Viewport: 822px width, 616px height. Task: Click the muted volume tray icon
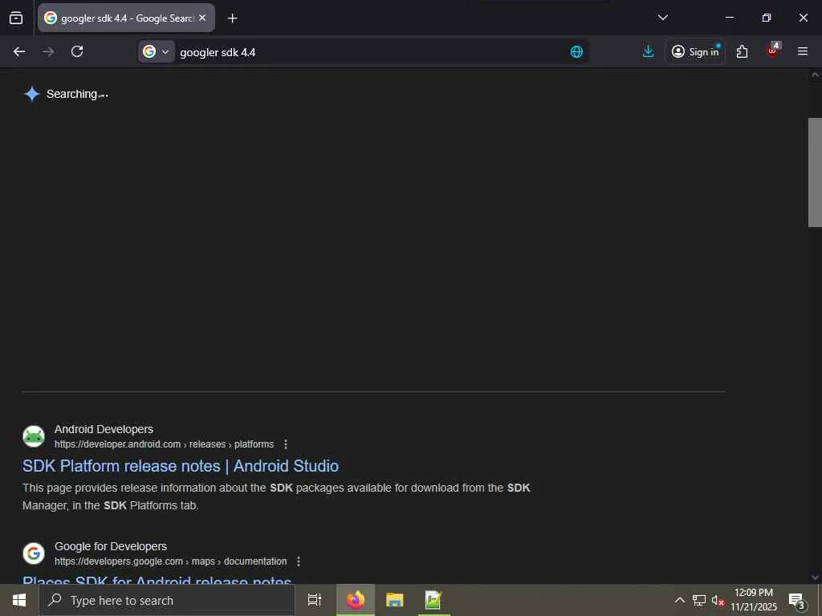pos(718,600)
